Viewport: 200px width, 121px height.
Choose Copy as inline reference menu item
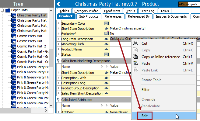coord(164,57)
